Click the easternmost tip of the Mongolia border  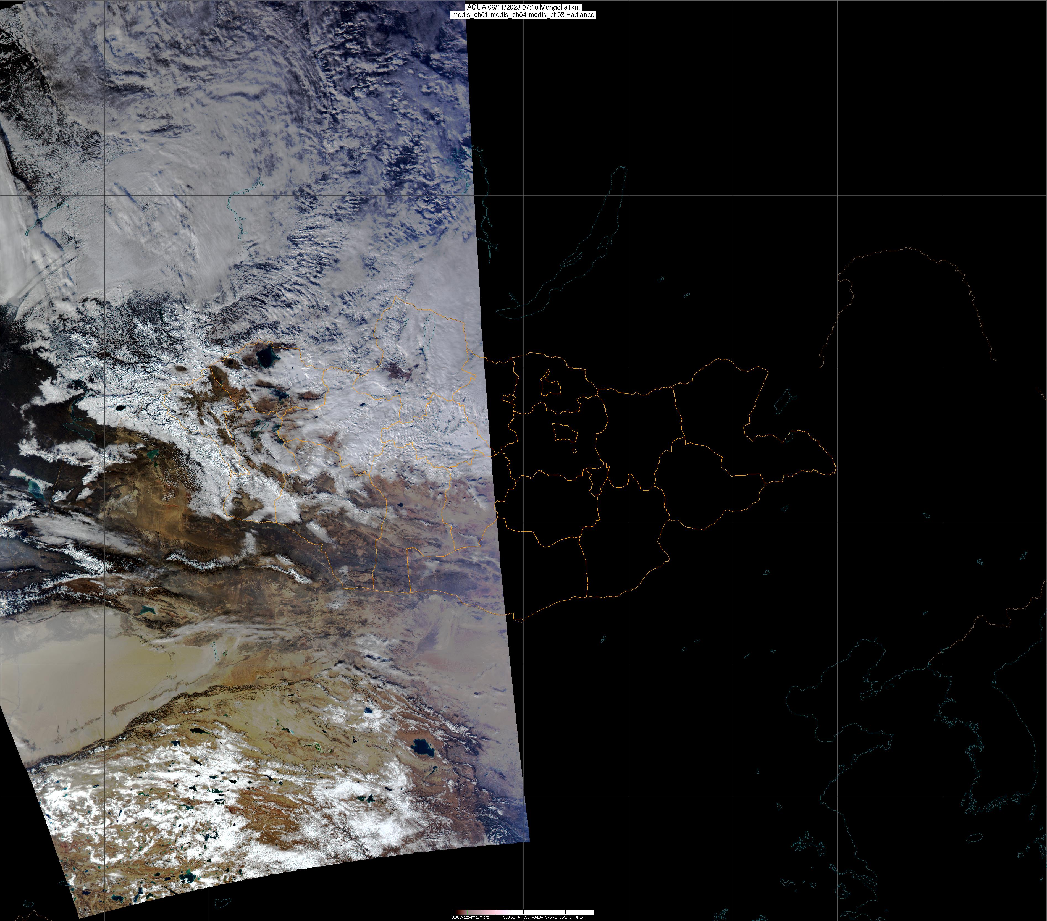835,468
